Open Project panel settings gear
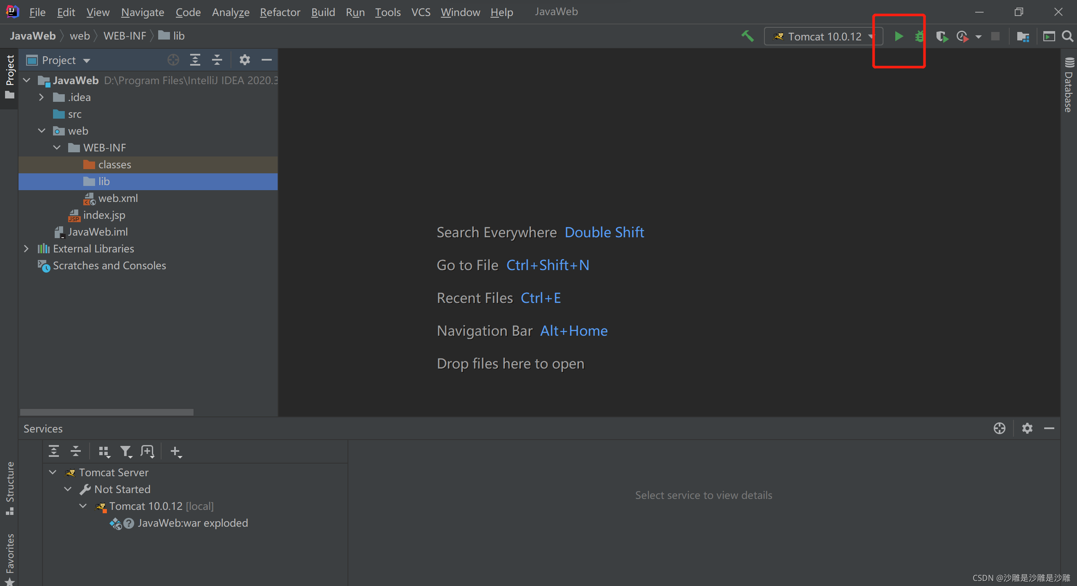 [x=244, y=60]
